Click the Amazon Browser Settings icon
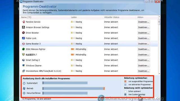180x101 pixels. (23, 27)
